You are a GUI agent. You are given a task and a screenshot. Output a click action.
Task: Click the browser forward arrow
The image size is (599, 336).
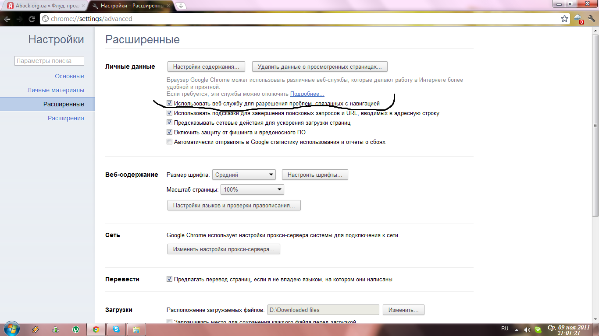[19, 19]
